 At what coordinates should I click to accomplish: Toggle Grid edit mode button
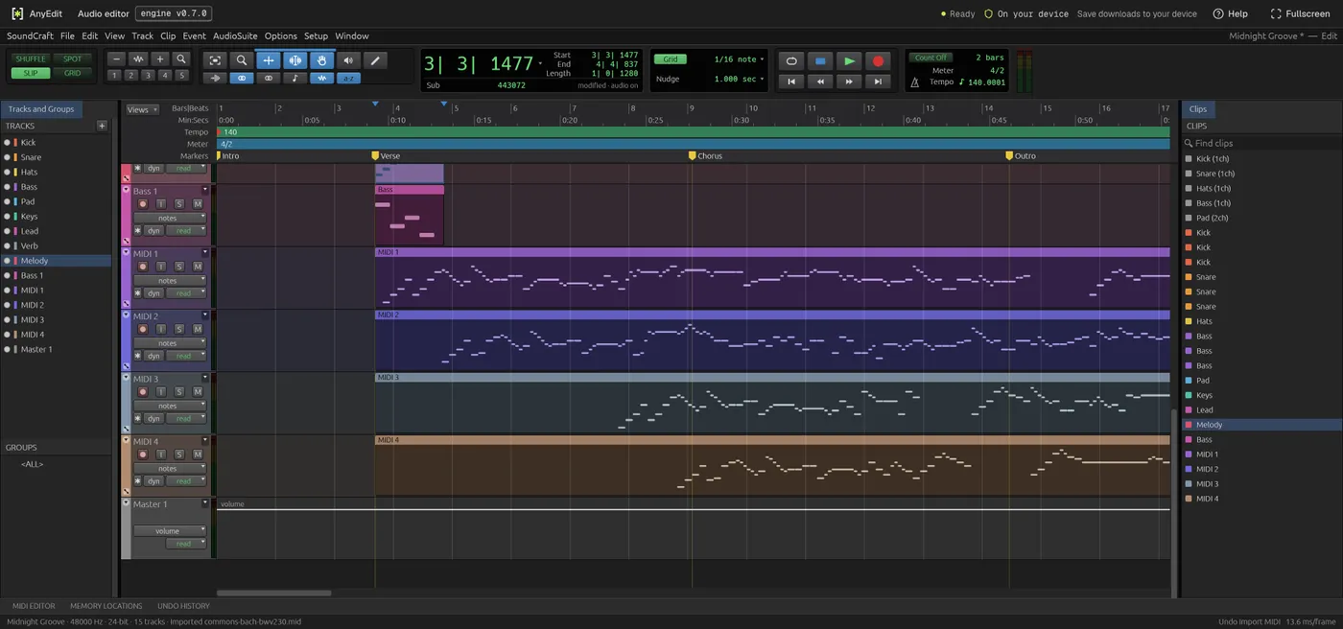(73, 73)
